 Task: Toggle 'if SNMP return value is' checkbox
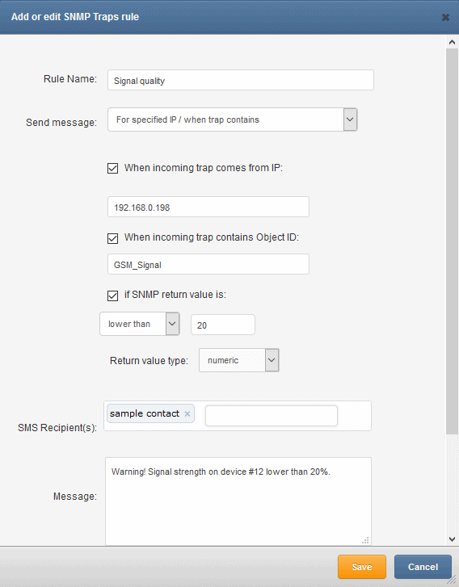point(113,296)
